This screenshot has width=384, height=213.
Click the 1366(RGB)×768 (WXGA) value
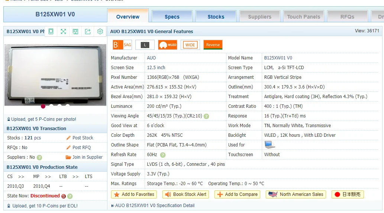(173, 77)
